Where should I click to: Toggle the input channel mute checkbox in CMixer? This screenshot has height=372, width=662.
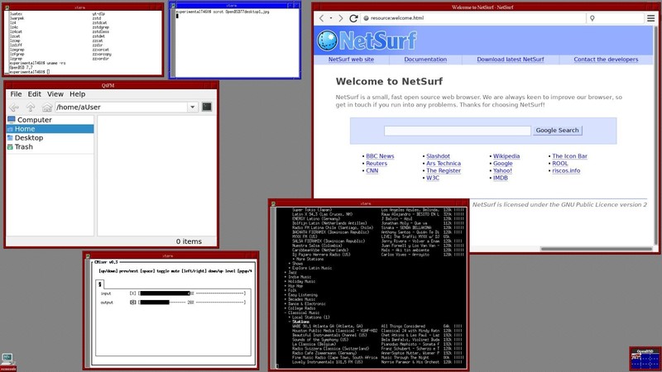(x=133, y=293)
